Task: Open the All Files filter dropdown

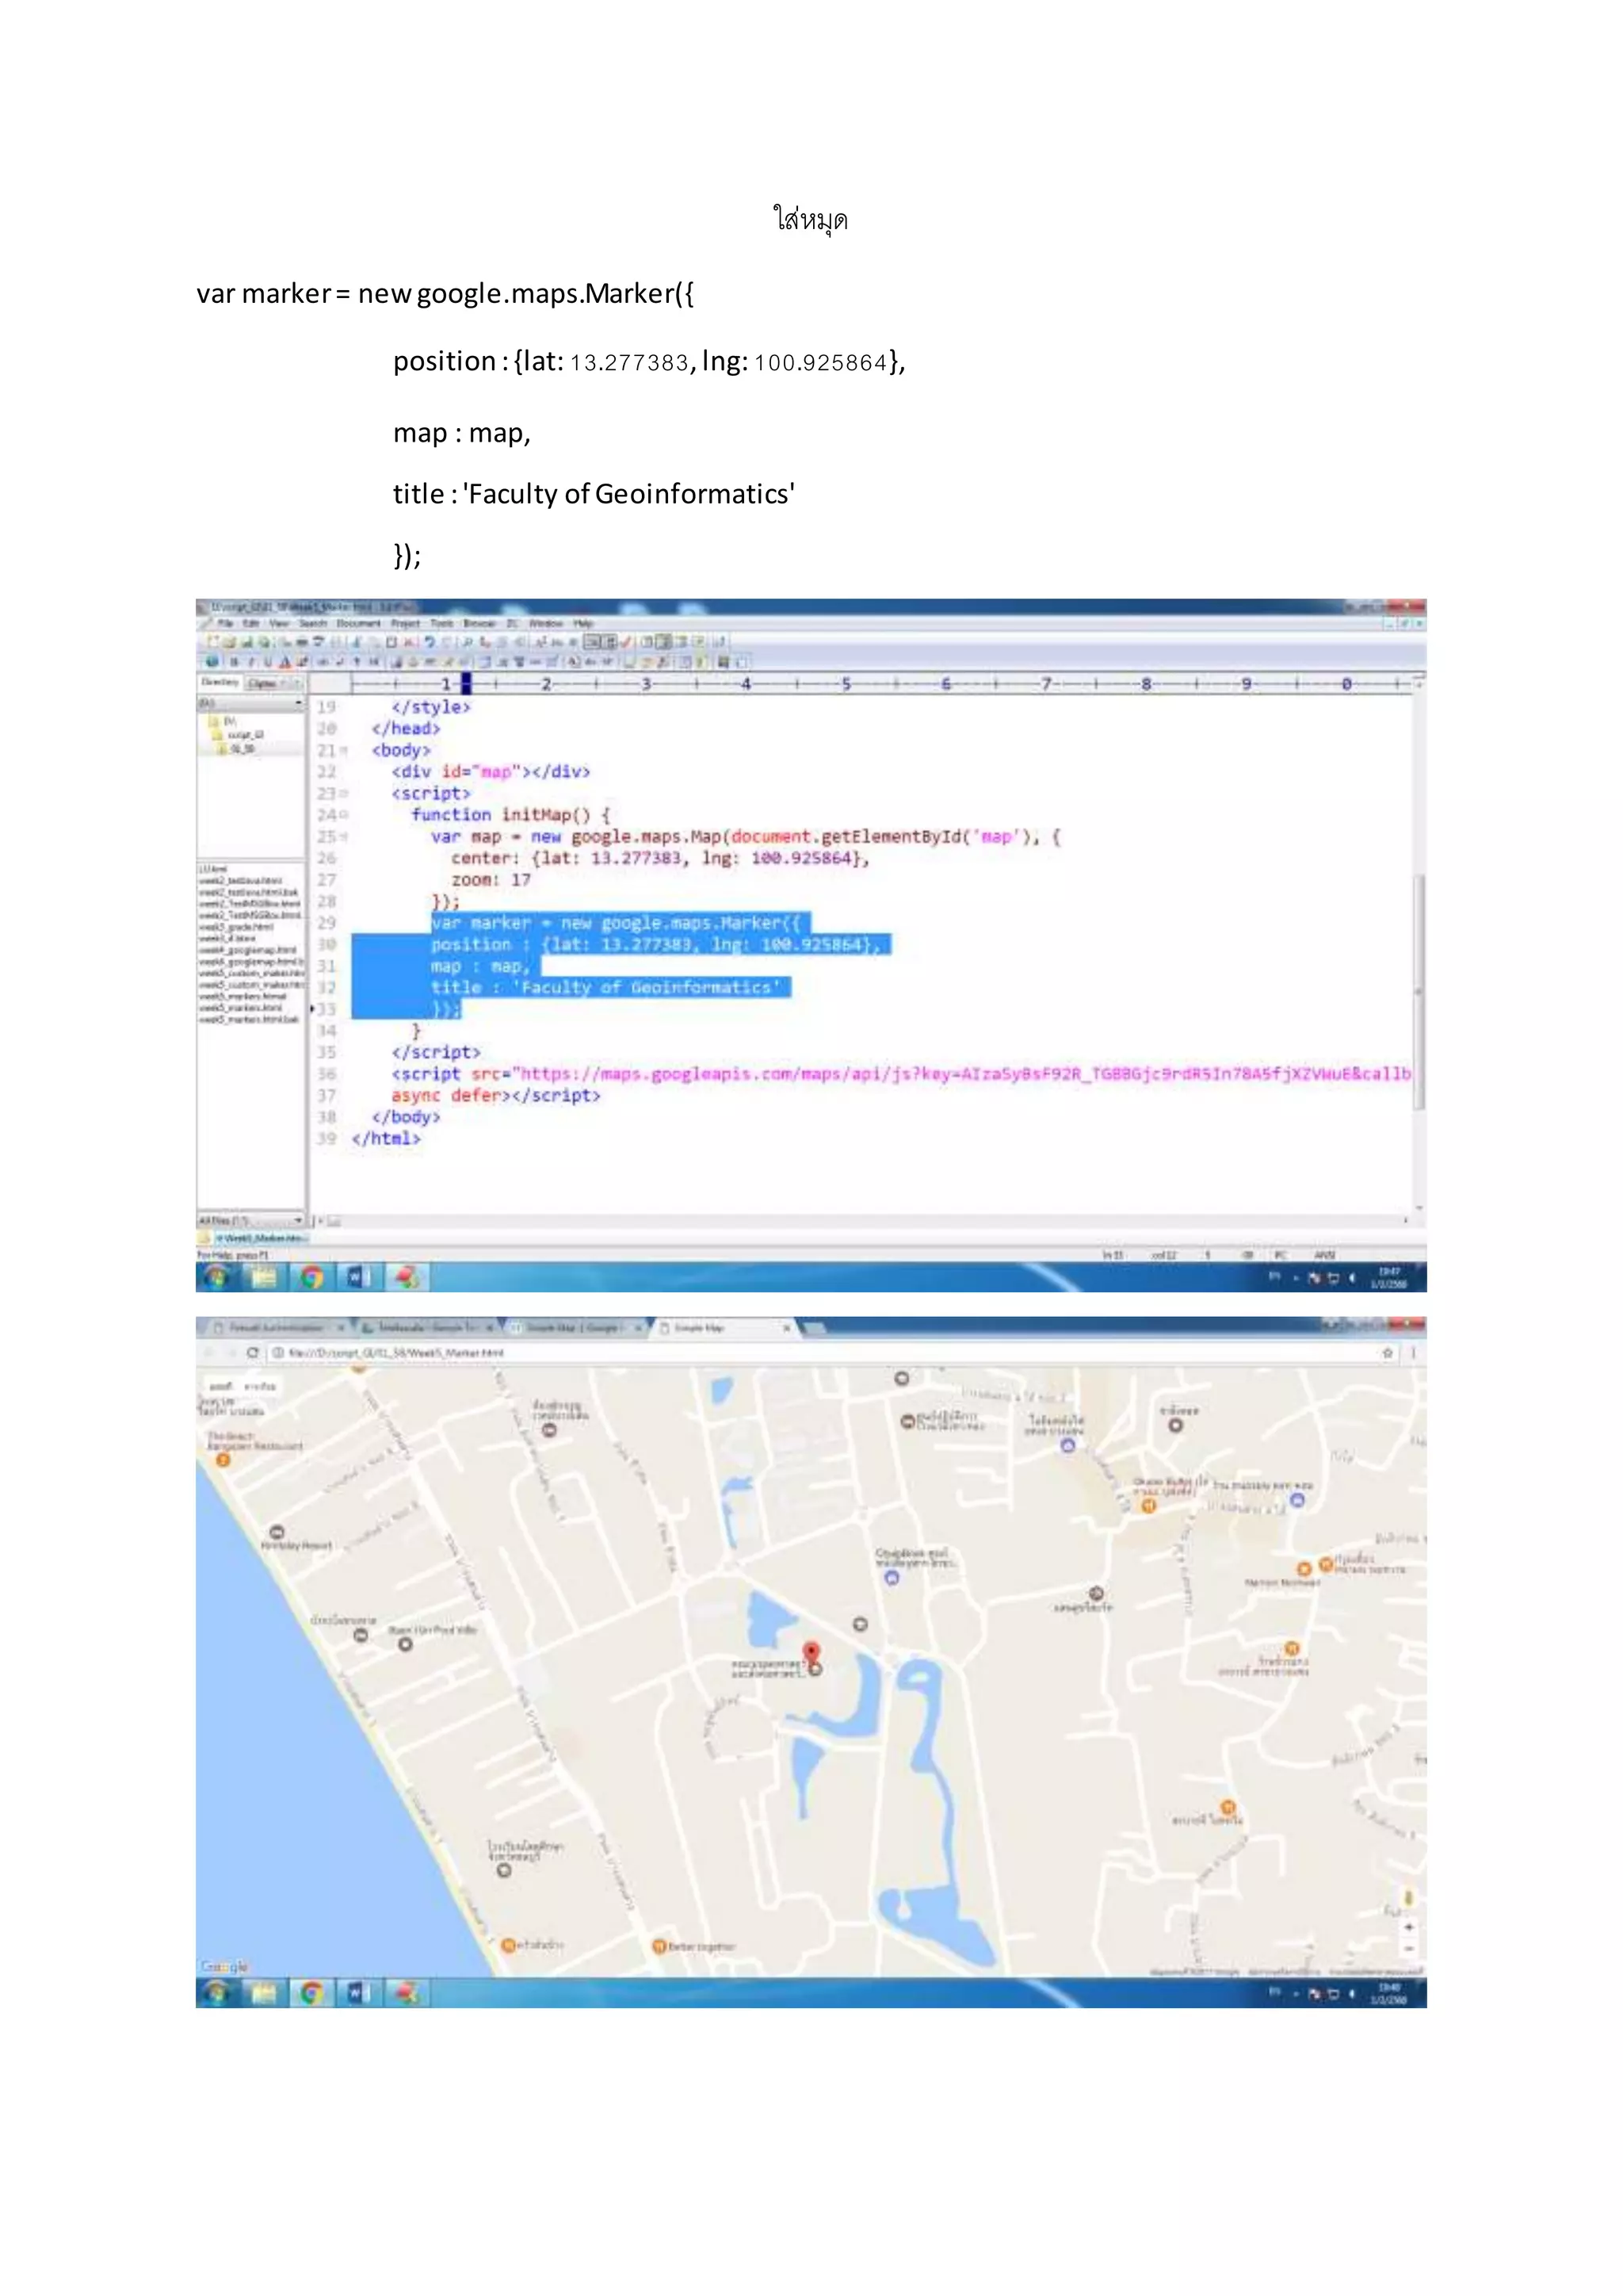Action: click(299, 1221)
